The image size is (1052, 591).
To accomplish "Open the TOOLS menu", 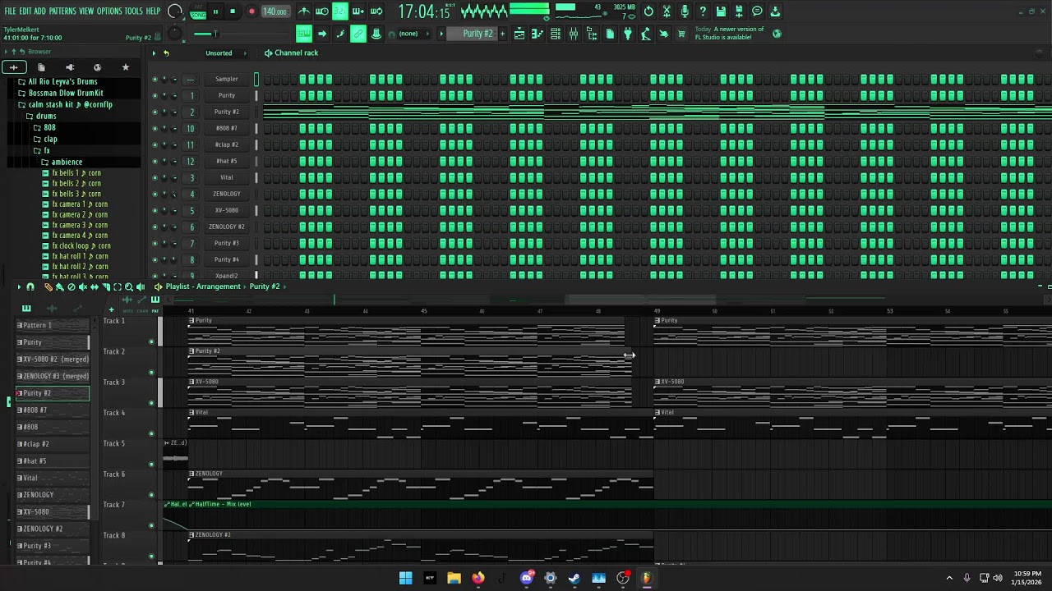I will [x=134, y=11].
